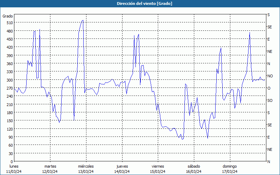Click right-axis N label level with 360
Viewport: 280px width, 175px height.
[x=268, y=64]
